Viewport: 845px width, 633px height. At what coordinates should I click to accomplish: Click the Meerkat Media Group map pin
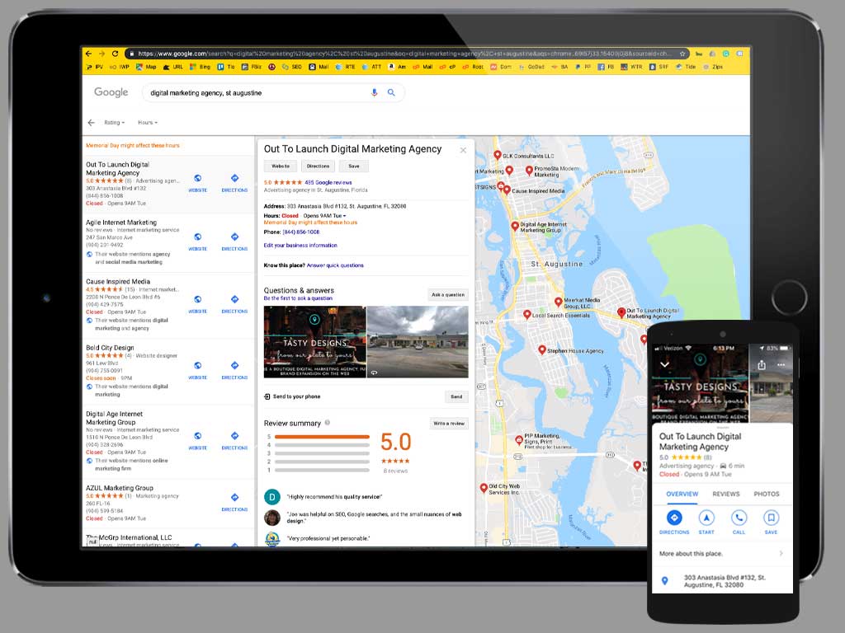point(559,302)
